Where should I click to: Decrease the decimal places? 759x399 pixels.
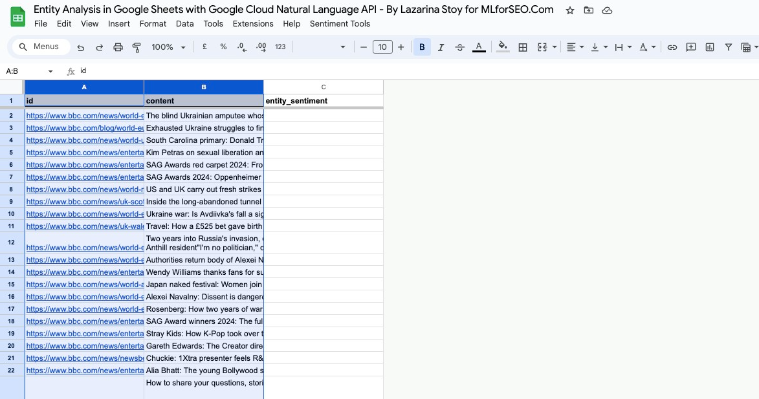click(x=242, y=47)
